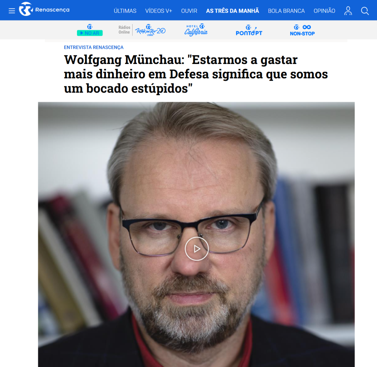Open the user account icon
This screenshot has width=377, height=367.
point(348,11)
